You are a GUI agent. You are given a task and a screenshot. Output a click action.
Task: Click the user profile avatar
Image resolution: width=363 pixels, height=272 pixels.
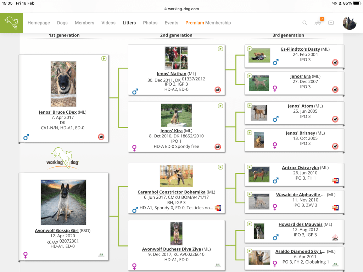349,23
